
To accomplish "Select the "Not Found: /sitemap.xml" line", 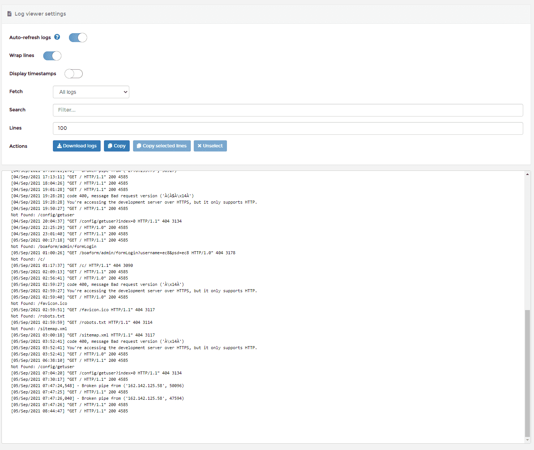I will tap(39, 329).
